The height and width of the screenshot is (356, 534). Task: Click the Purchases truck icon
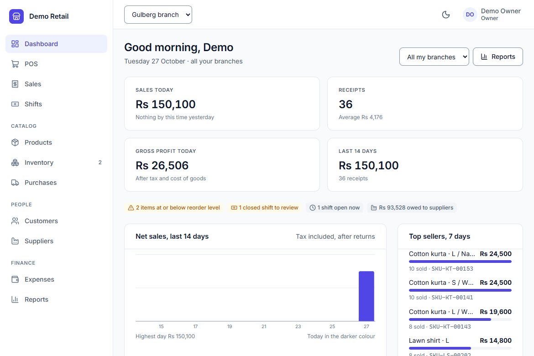click(15, 183)
